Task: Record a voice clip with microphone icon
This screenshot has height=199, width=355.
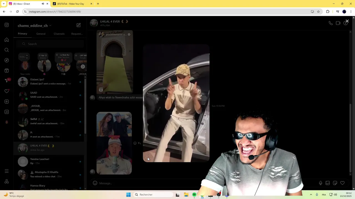Action: (x=321, y=183)
